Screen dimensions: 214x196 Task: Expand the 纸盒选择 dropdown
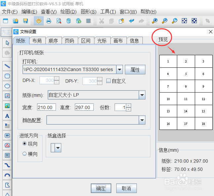(x=58, y=148)
